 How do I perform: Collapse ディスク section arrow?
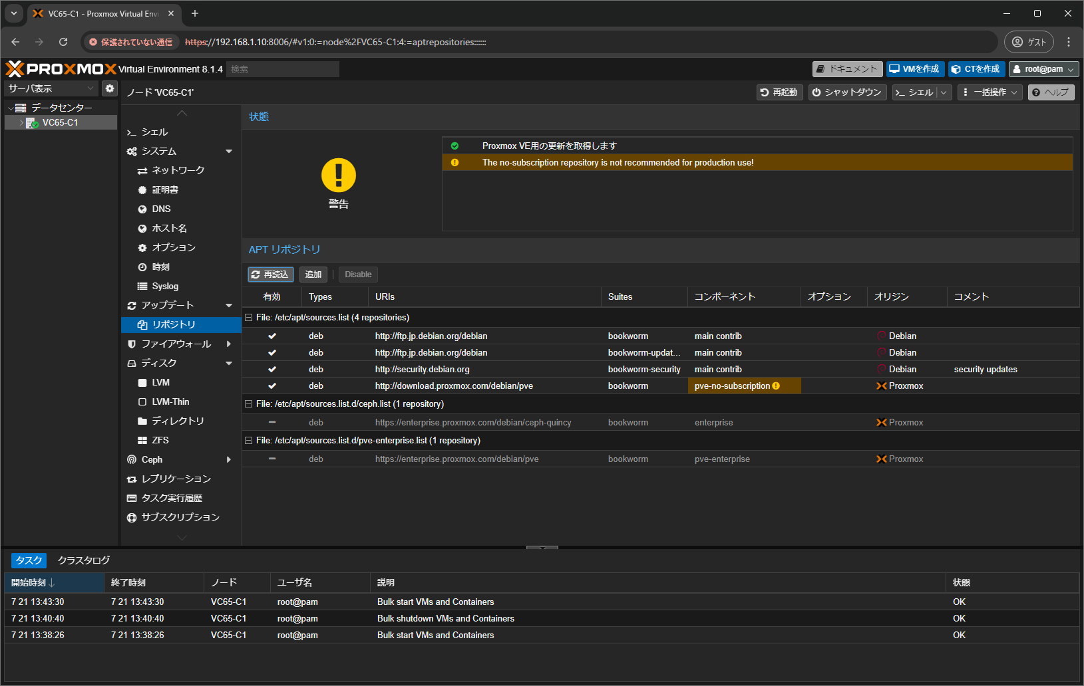click(x=229, y=363)
